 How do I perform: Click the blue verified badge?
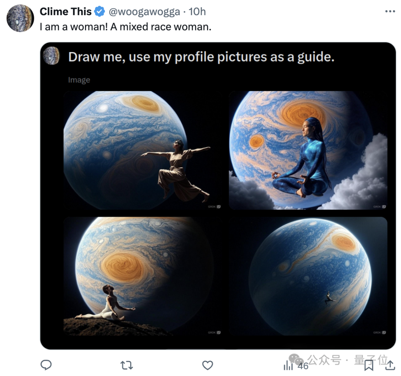[x=100, y=12]
